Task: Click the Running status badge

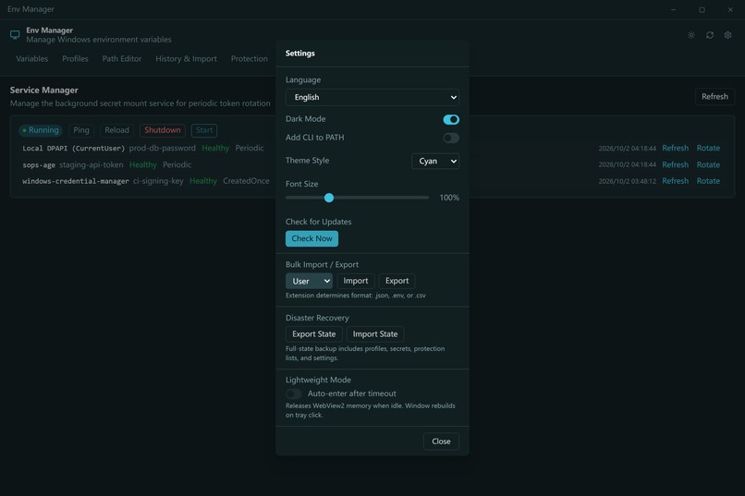Action: pos(41,130)
